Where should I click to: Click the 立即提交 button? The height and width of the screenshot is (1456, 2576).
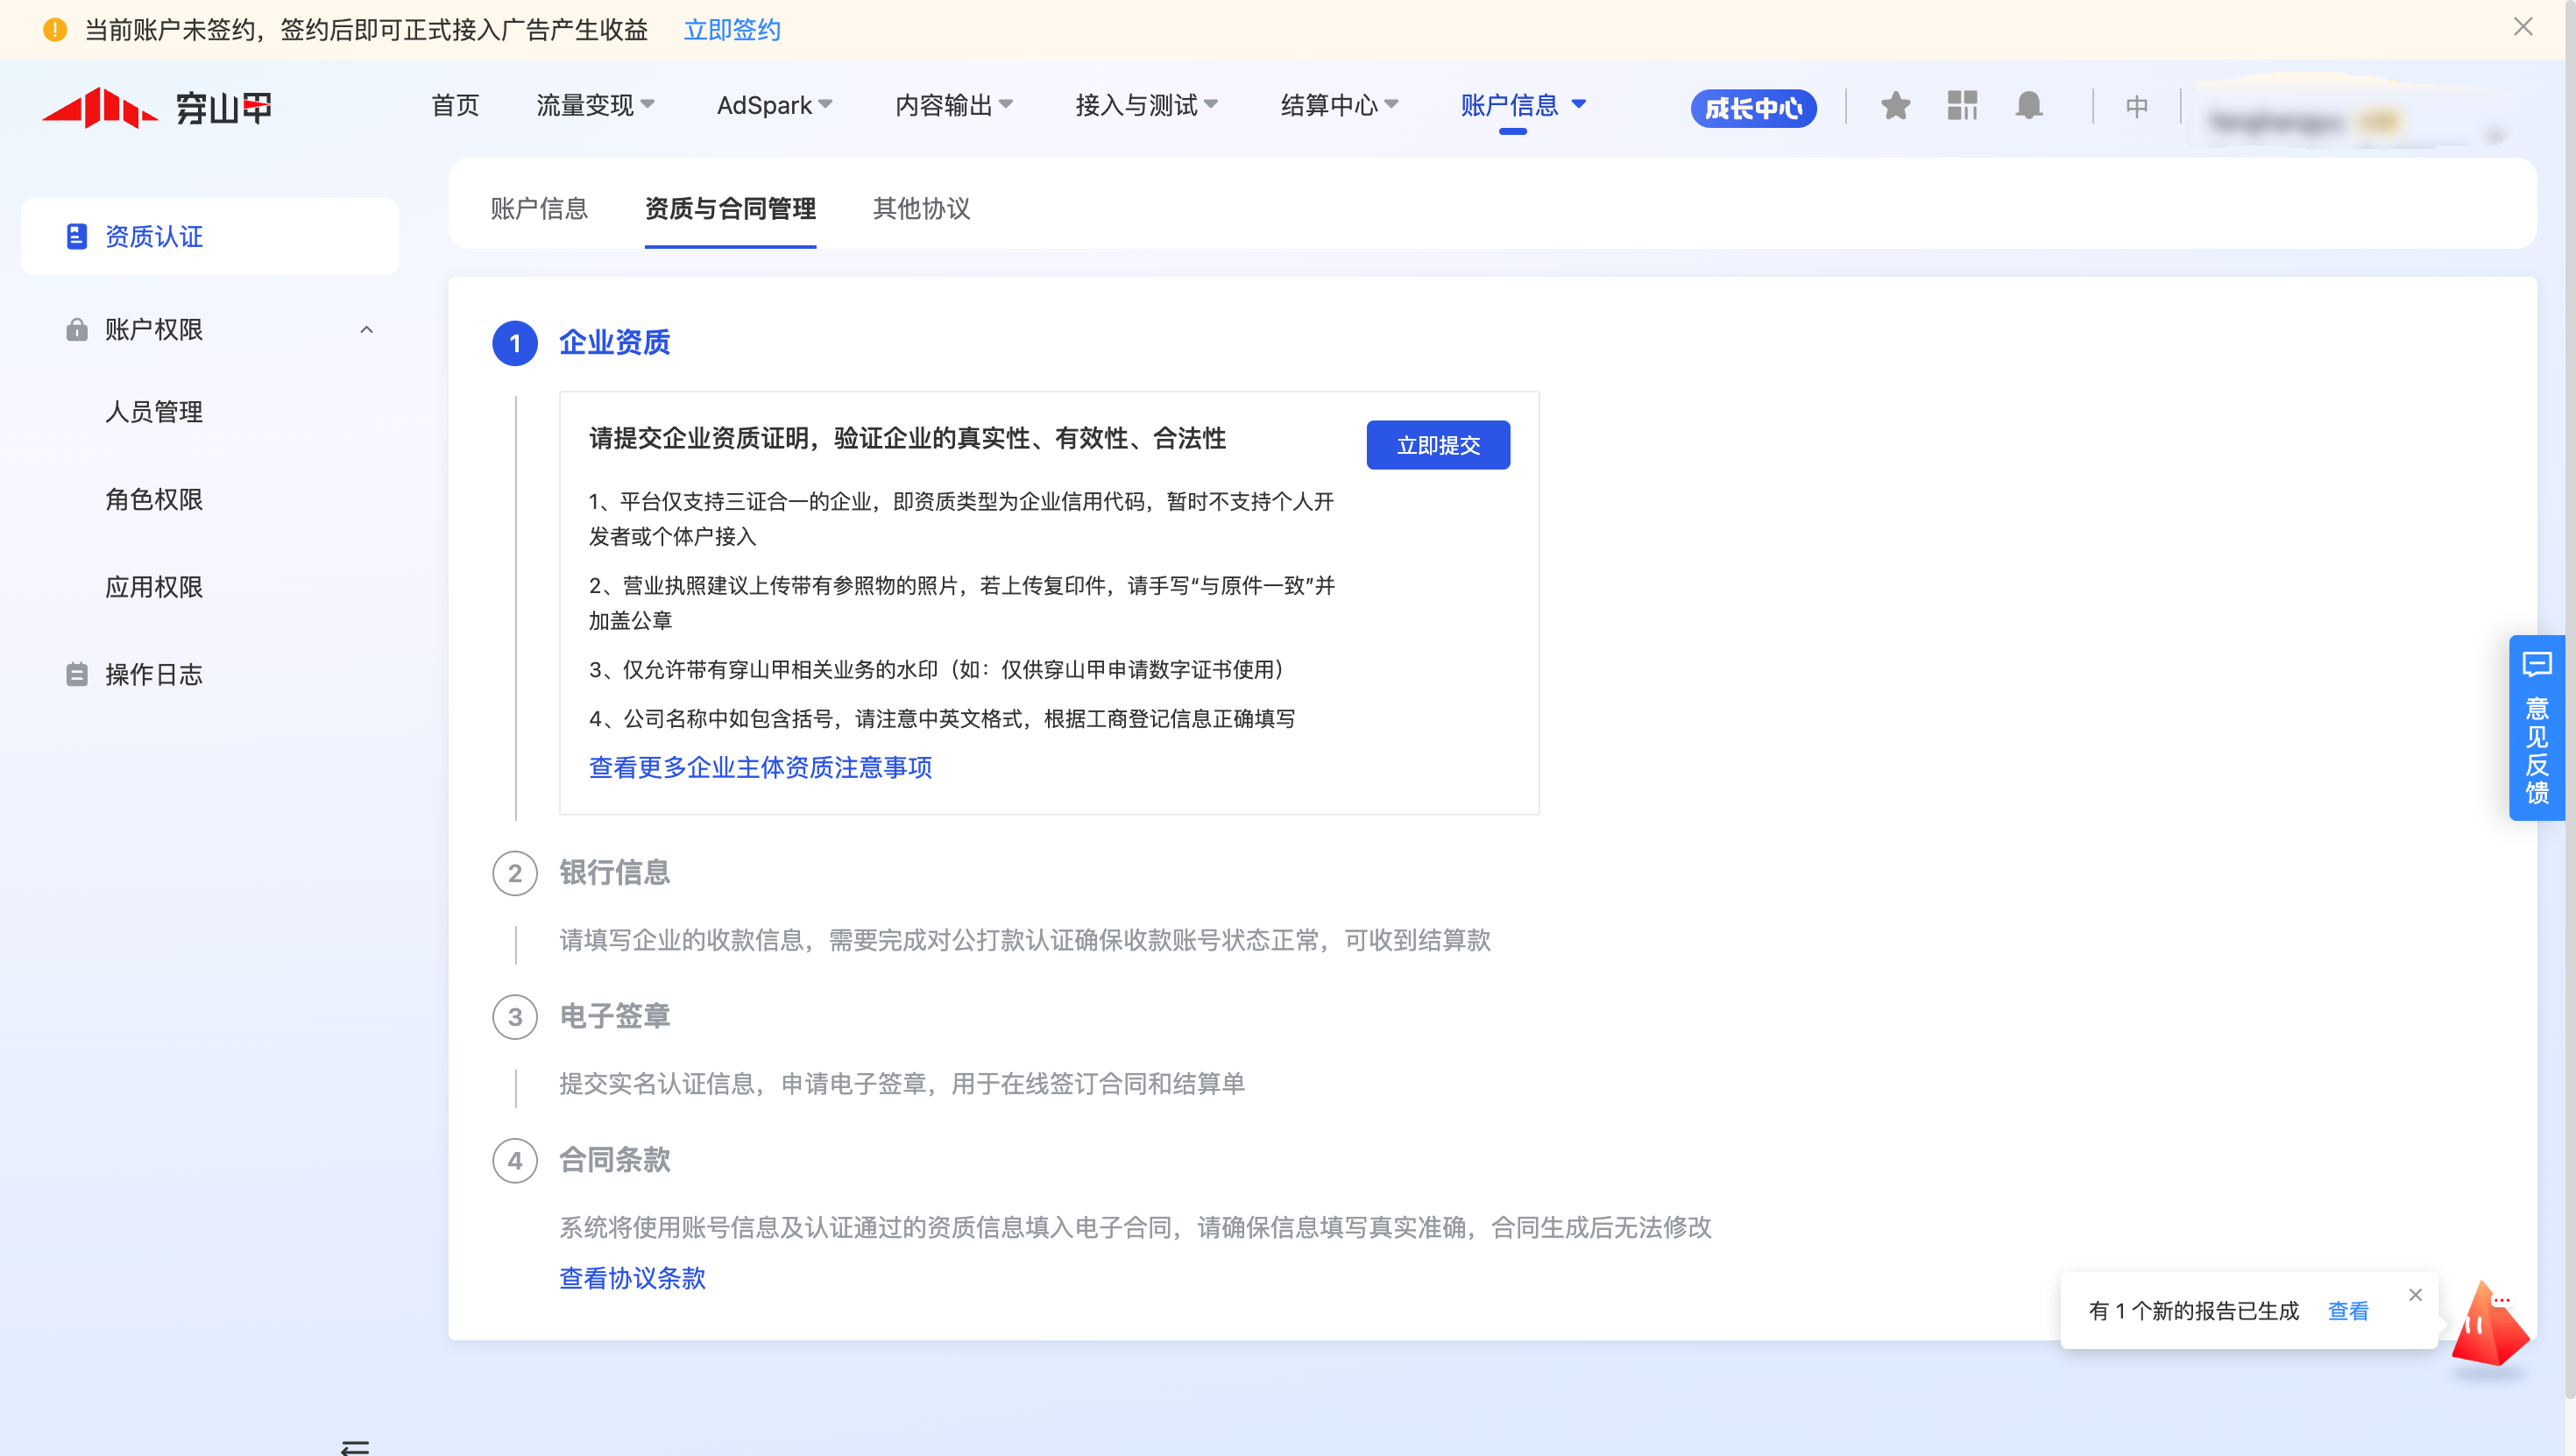(x=1437, y=445)
